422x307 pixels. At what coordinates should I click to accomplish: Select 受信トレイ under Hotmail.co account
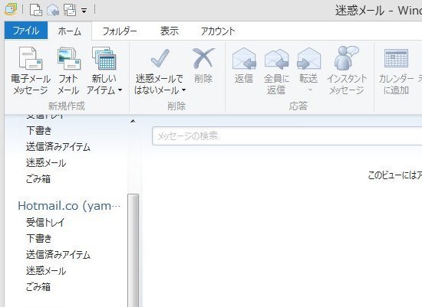click(x=45, y=222)
